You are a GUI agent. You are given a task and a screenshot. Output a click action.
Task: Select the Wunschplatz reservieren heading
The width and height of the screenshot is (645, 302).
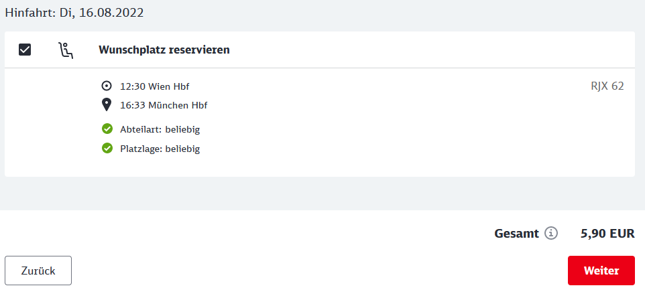point(164,50)
